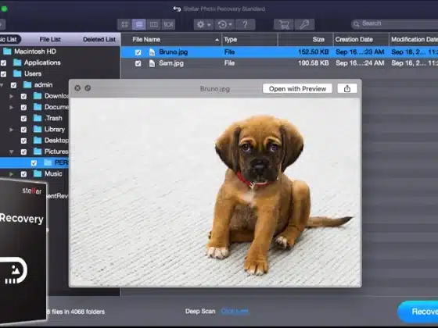The image size is (438, 328).
Task: Switch to cover flow view
Action: click(x=168, y=24)
